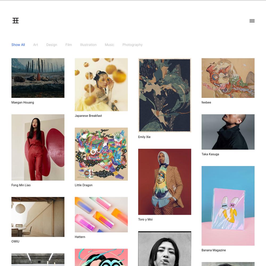Switch to the Film category

pos(69,45)
